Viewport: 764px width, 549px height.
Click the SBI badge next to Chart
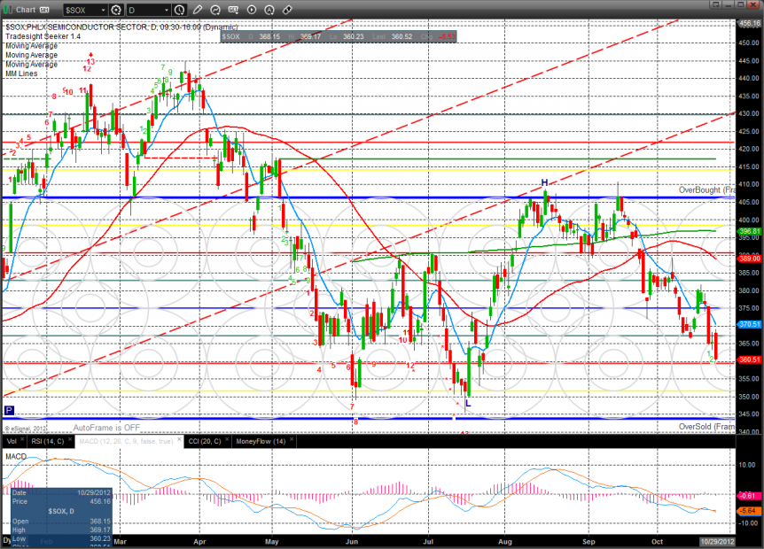click(44, 10)
